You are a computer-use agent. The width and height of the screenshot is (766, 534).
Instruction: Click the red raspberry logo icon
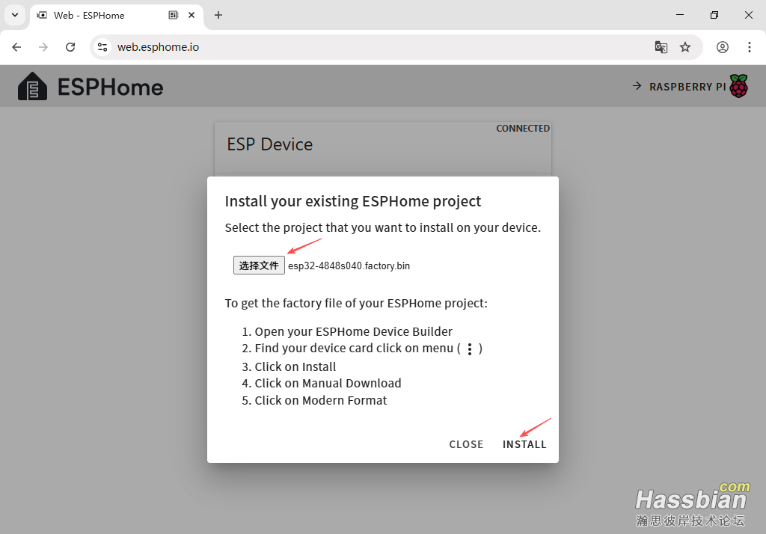point(739,86)
